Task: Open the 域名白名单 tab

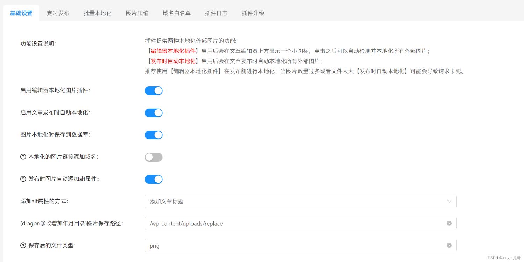Action: point(176,12)
